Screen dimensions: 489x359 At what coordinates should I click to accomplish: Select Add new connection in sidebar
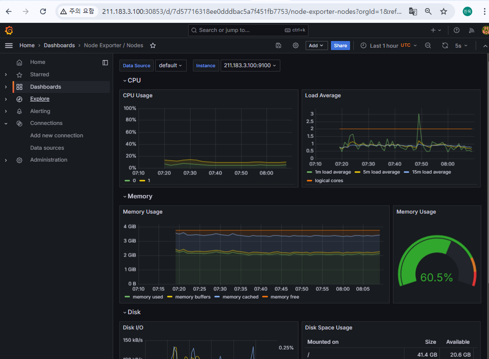pos(56,135)
